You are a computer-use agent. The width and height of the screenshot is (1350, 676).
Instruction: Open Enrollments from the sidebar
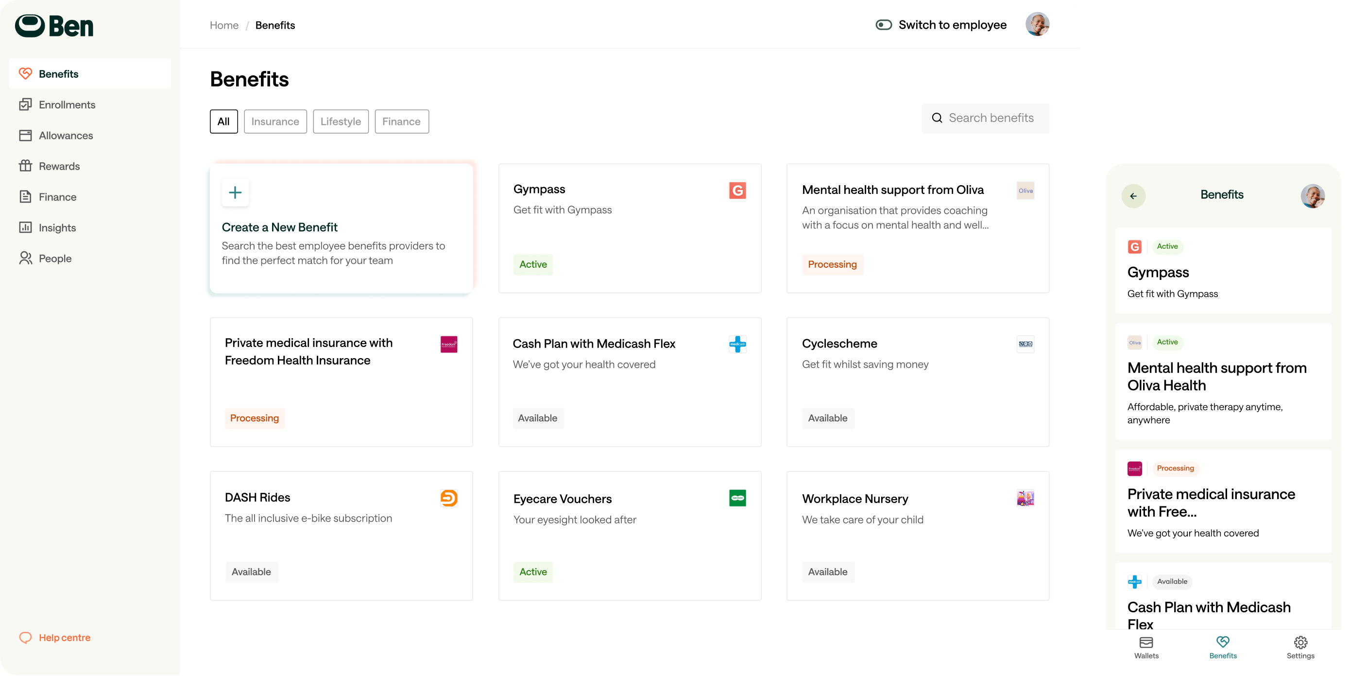pos(67,104)
